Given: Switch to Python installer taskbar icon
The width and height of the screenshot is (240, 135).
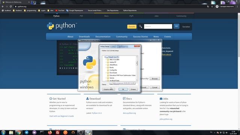Looking at the screenshot, I should coord(88,132).
